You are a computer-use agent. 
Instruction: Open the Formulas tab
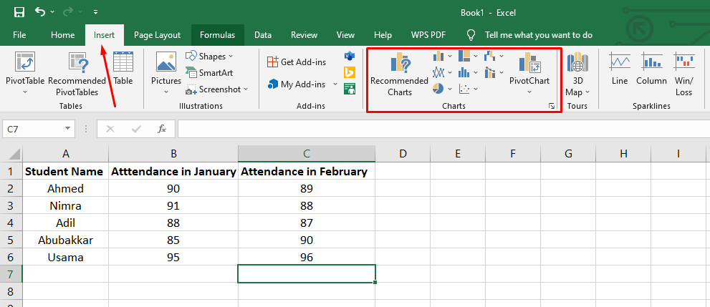click(217, 35)
